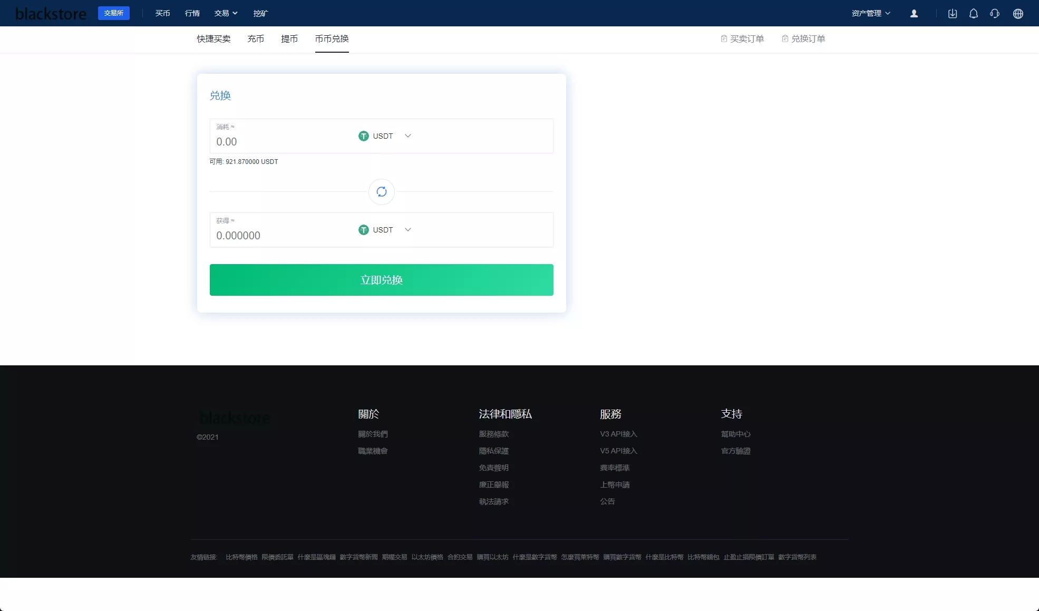Open the 充币 tab
The height and width of the screenshot is (611, 1039).
pyautogui.click(x=256, y=38)
